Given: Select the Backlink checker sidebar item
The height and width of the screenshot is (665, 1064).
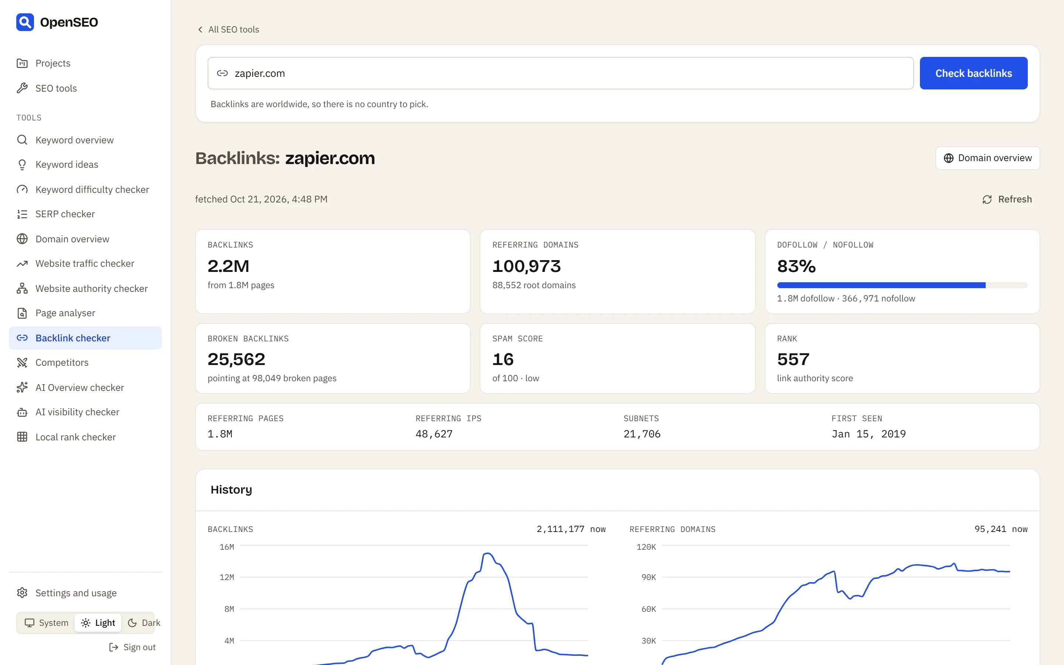Looking at the screenshot, I should [85, 338].
